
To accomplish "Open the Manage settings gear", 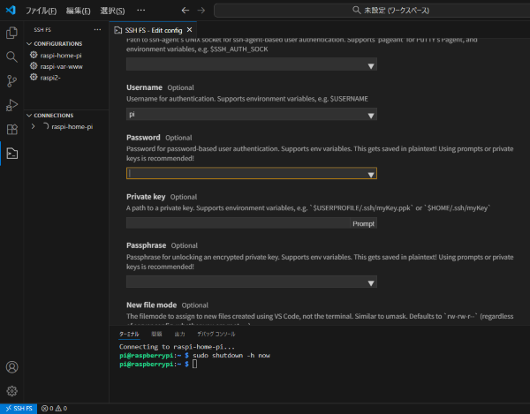I will point(12,391).
